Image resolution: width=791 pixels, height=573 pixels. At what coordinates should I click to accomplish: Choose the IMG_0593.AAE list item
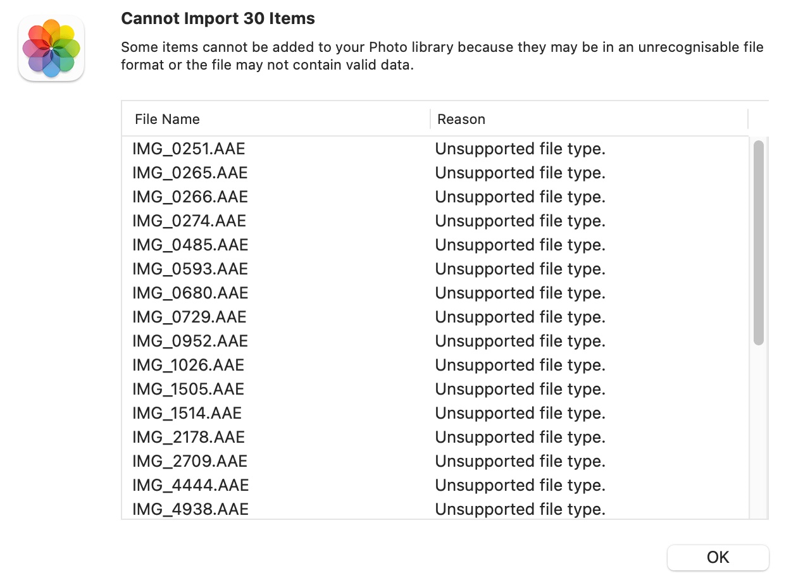point(190,269)
